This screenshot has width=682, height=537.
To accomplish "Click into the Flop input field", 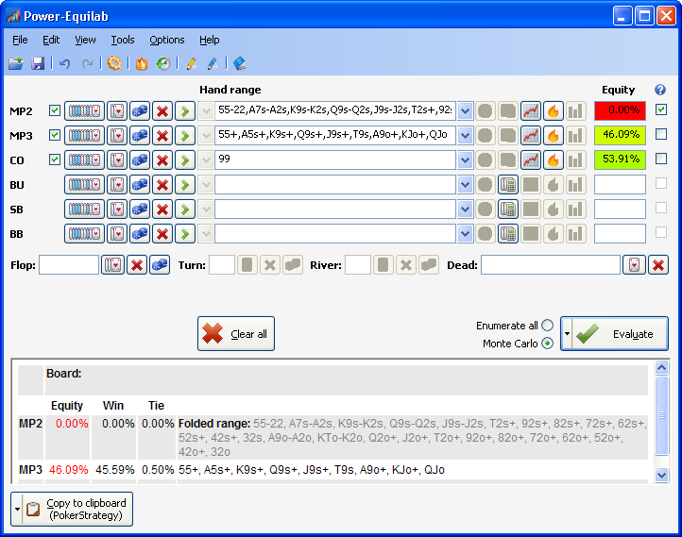I will (x=69, y=265).
